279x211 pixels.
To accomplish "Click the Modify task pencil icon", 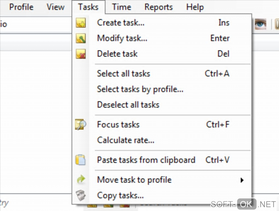I will click(x=81, y=38).
